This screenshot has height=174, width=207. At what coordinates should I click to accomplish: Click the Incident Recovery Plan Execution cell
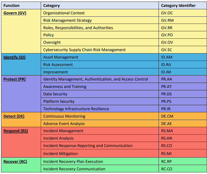(73, 162)
